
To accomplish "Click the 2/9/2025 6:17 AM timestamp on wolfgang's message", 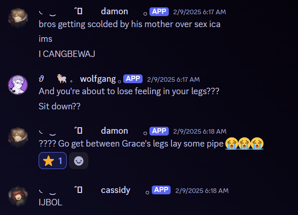I will (x=173, y=79).
